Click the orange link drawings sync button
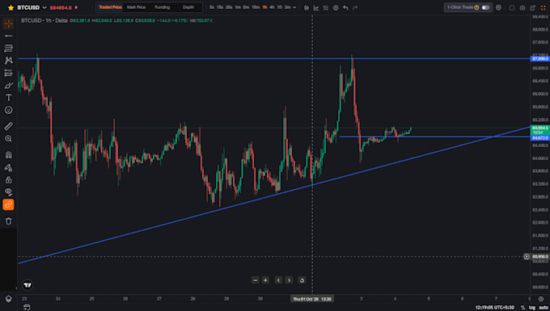Image resolution: width=550 pixels, height=311 pixels. [8, 204]
